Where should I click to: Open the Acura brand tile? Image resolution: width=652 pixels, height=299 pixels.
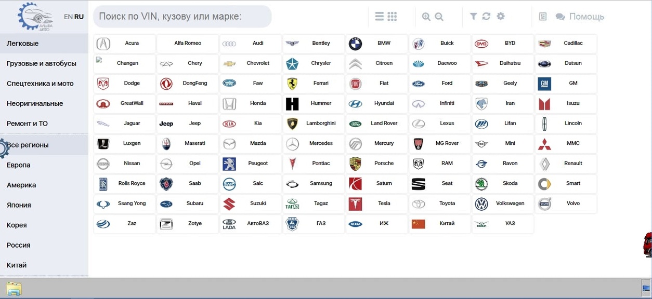125,44
